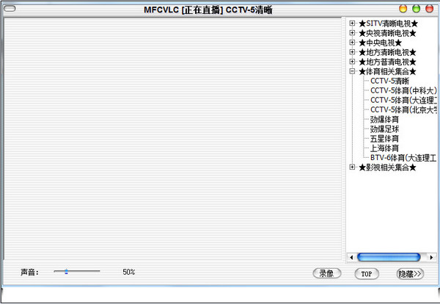Click the pill-shaped button in title bar's left corner

point(10,9)
